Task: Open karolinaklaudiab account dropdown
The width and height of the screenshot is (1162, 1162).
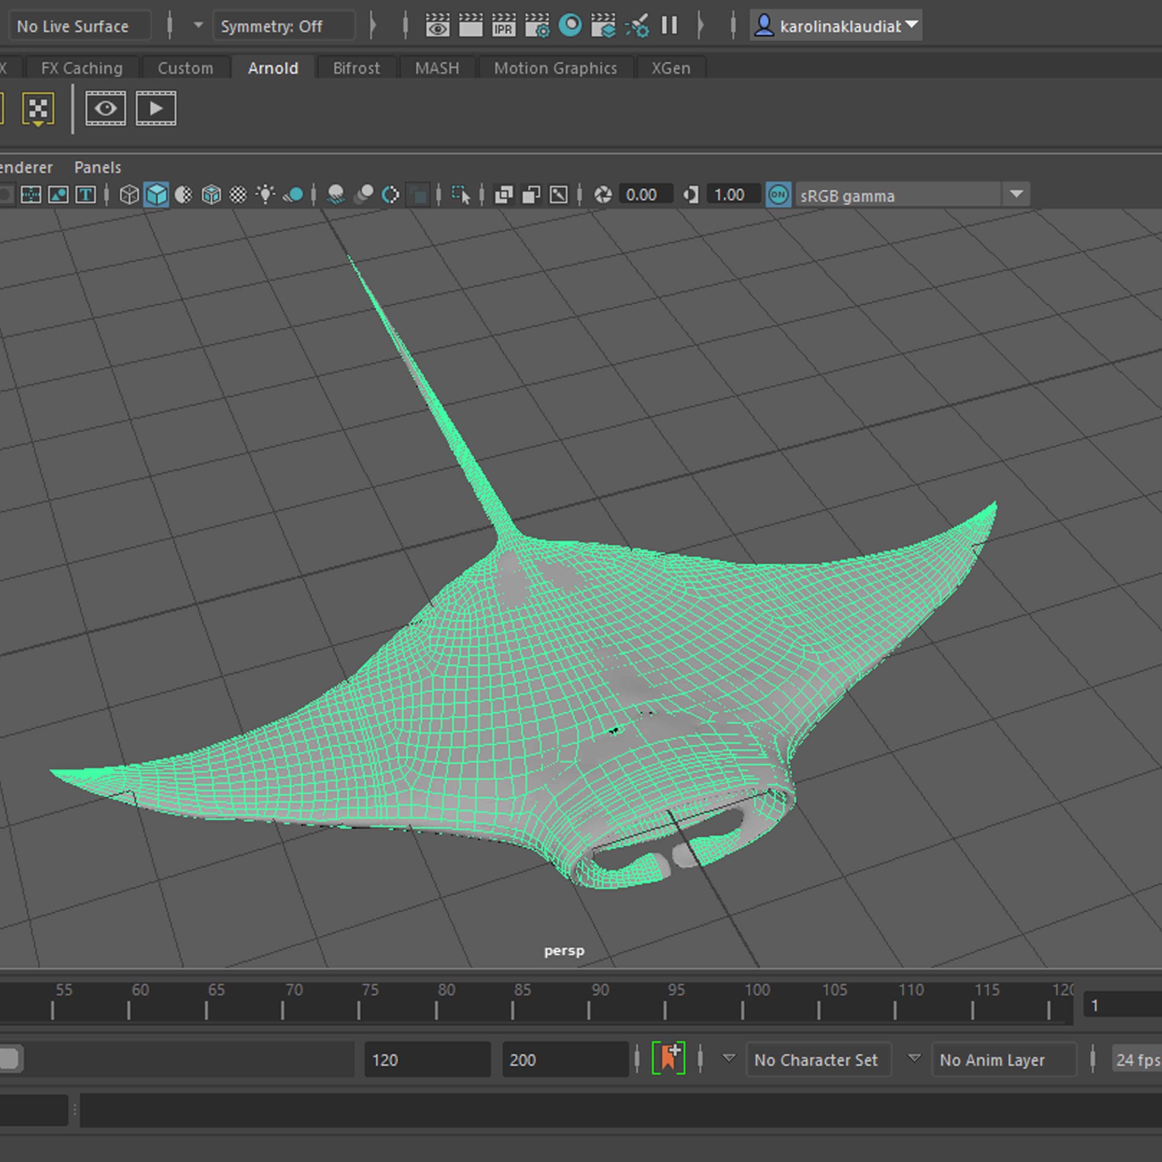Action: 836,26
